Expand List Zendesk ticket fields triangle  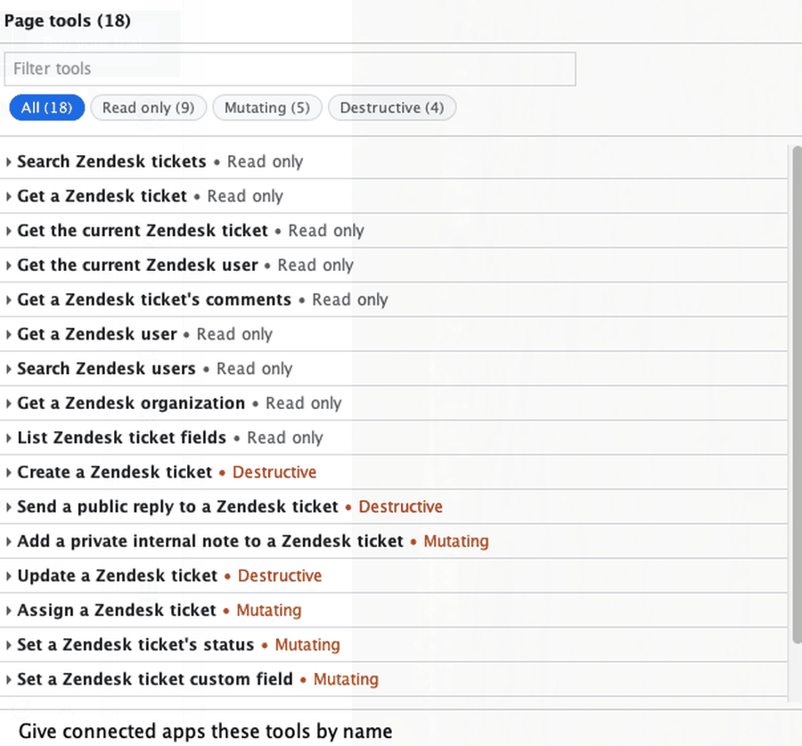pyautogui.click(x=8, y=438)
